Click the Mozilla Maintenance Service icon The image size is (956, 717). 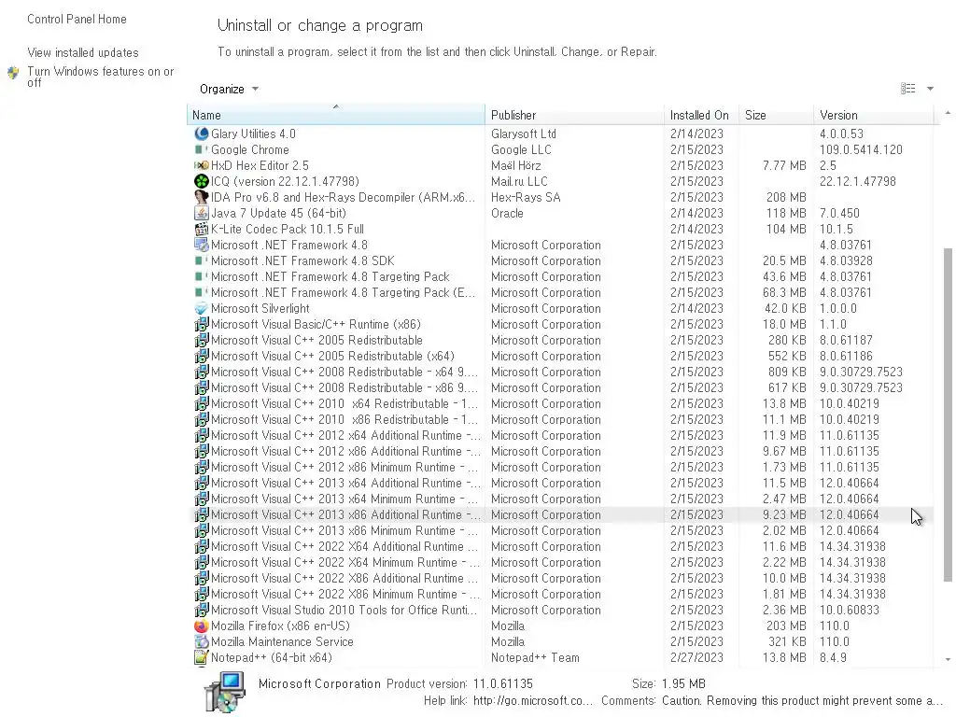click(202, 641)
